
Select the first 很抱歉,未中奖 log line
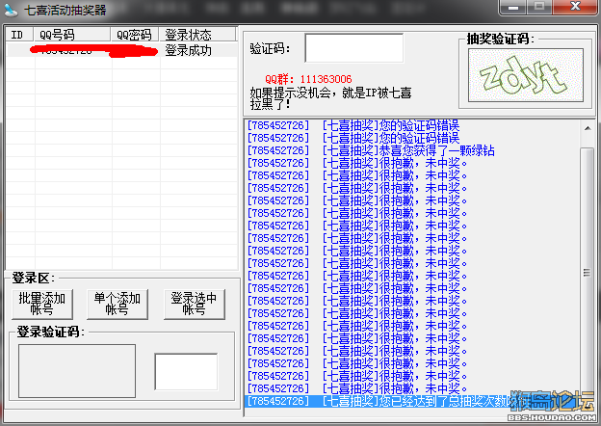[x=357, y=163]
